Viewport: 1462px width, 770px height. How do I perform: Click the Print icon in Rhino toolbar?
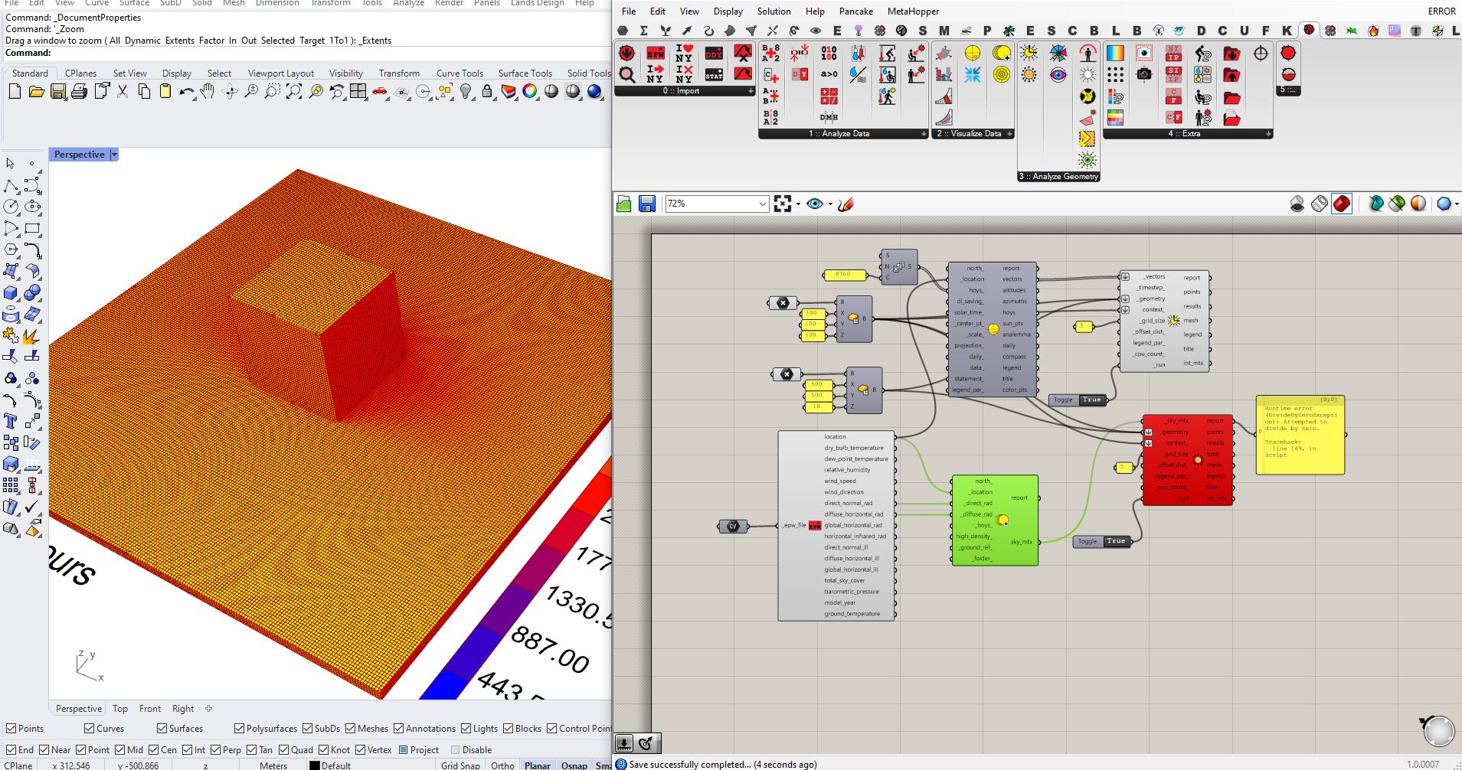pos(79,92)
